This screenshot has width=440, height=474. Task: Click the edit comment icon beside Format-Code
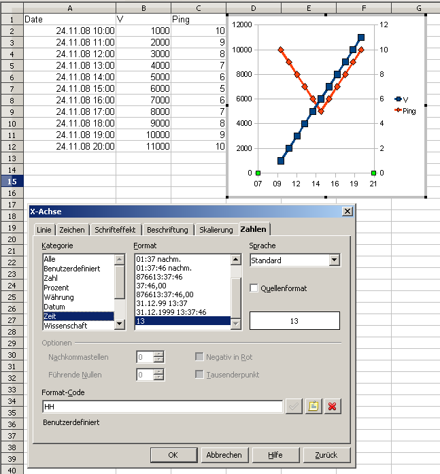(313, 407)
